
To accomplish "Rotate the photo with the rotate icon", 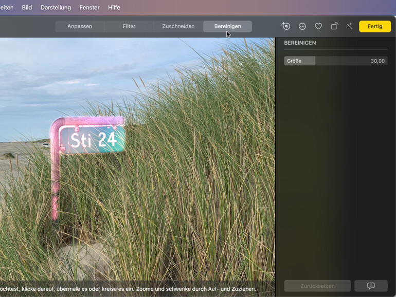I will pos(334,26).
